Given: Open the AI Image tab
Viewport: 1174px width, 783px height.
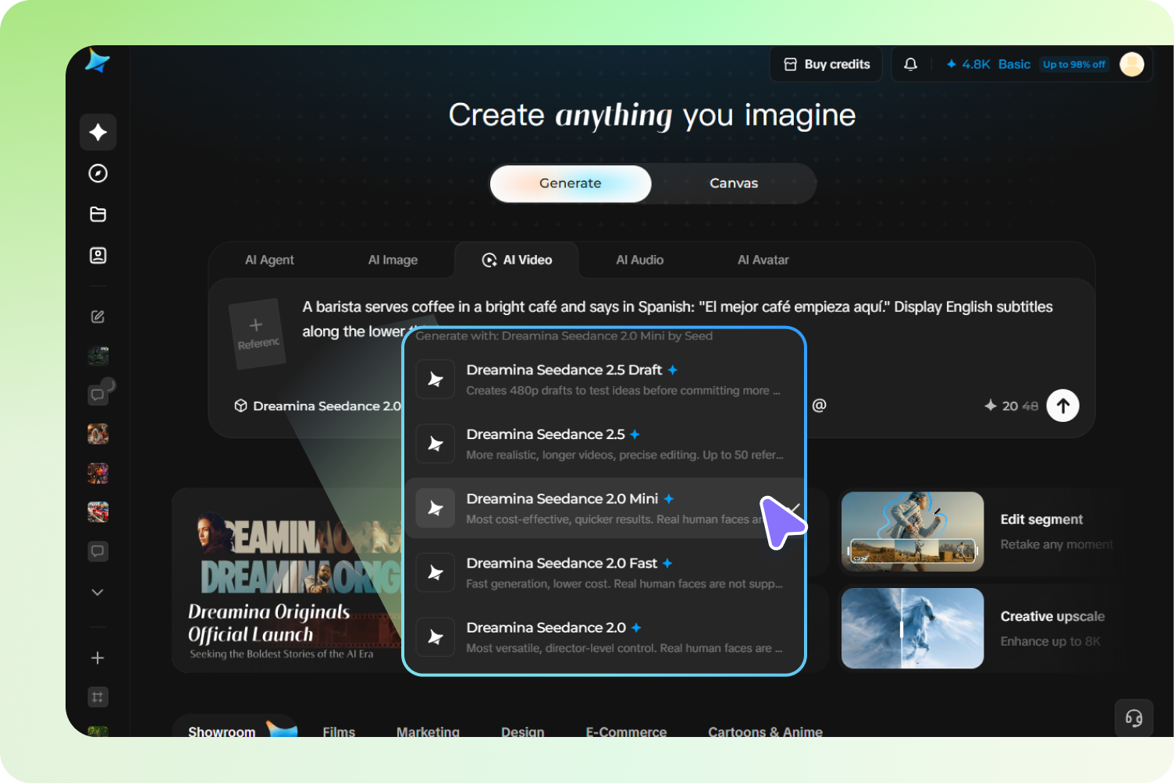Looking at the screenshot, I should pyautogui.click(x=393, y=260).
